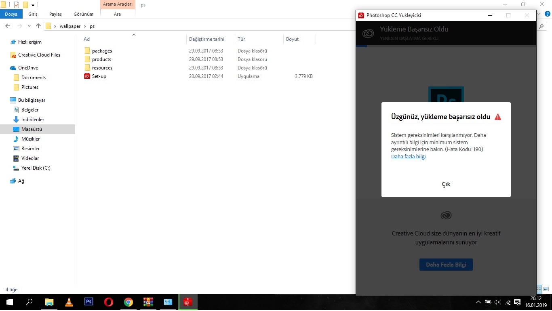The height and width of the screenshot is (311, 552).
Task: Open the Ara search tab
Action: coord(117,14)
